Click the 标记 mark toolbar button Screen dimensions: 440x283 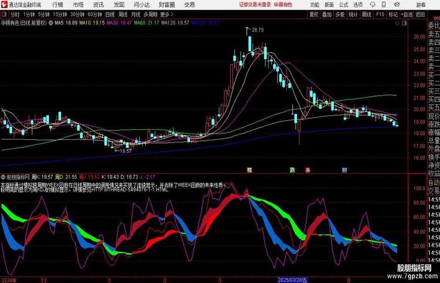click(x=393, y=14)
